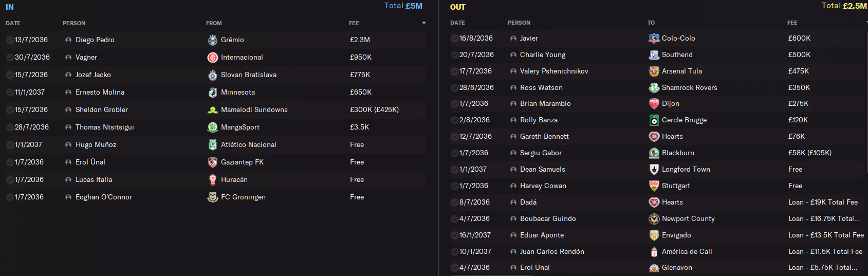Sort incoming transfers by the FEE header

click(x=354, y=23)
